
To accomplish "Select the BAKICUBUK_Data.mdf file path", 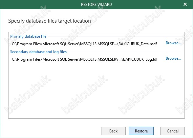I will point(84,44).
